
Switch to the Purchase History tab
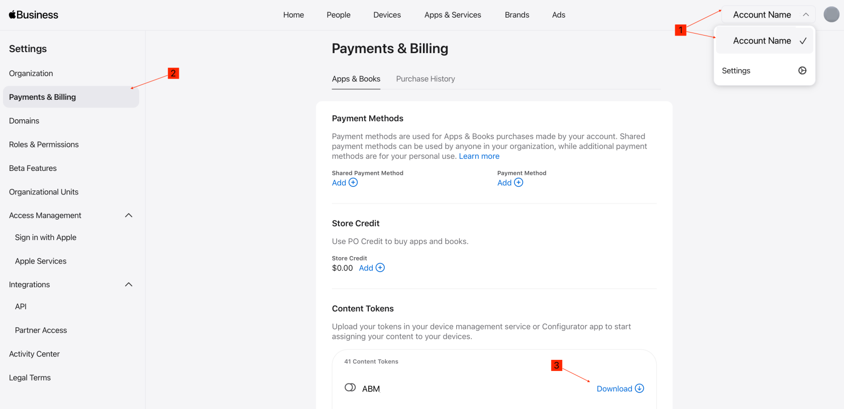click(x=426, y=79)
